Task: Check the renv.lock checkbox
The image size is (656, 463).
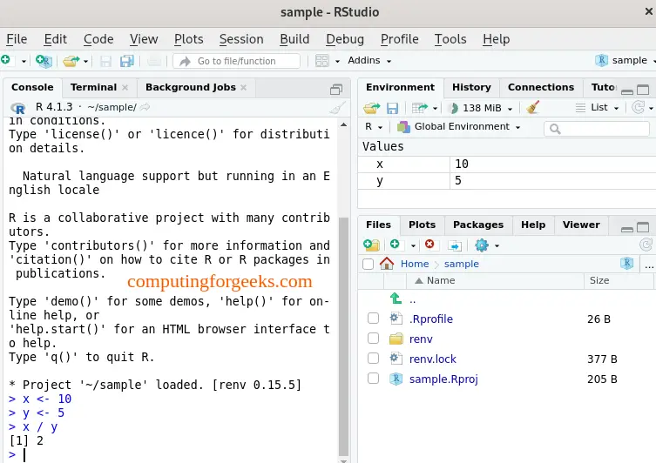Action: click(x=373, y=358)
